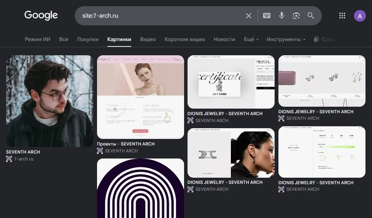Clear the search query with X icon
Screen dimensions: 372x218
(249, 16)
